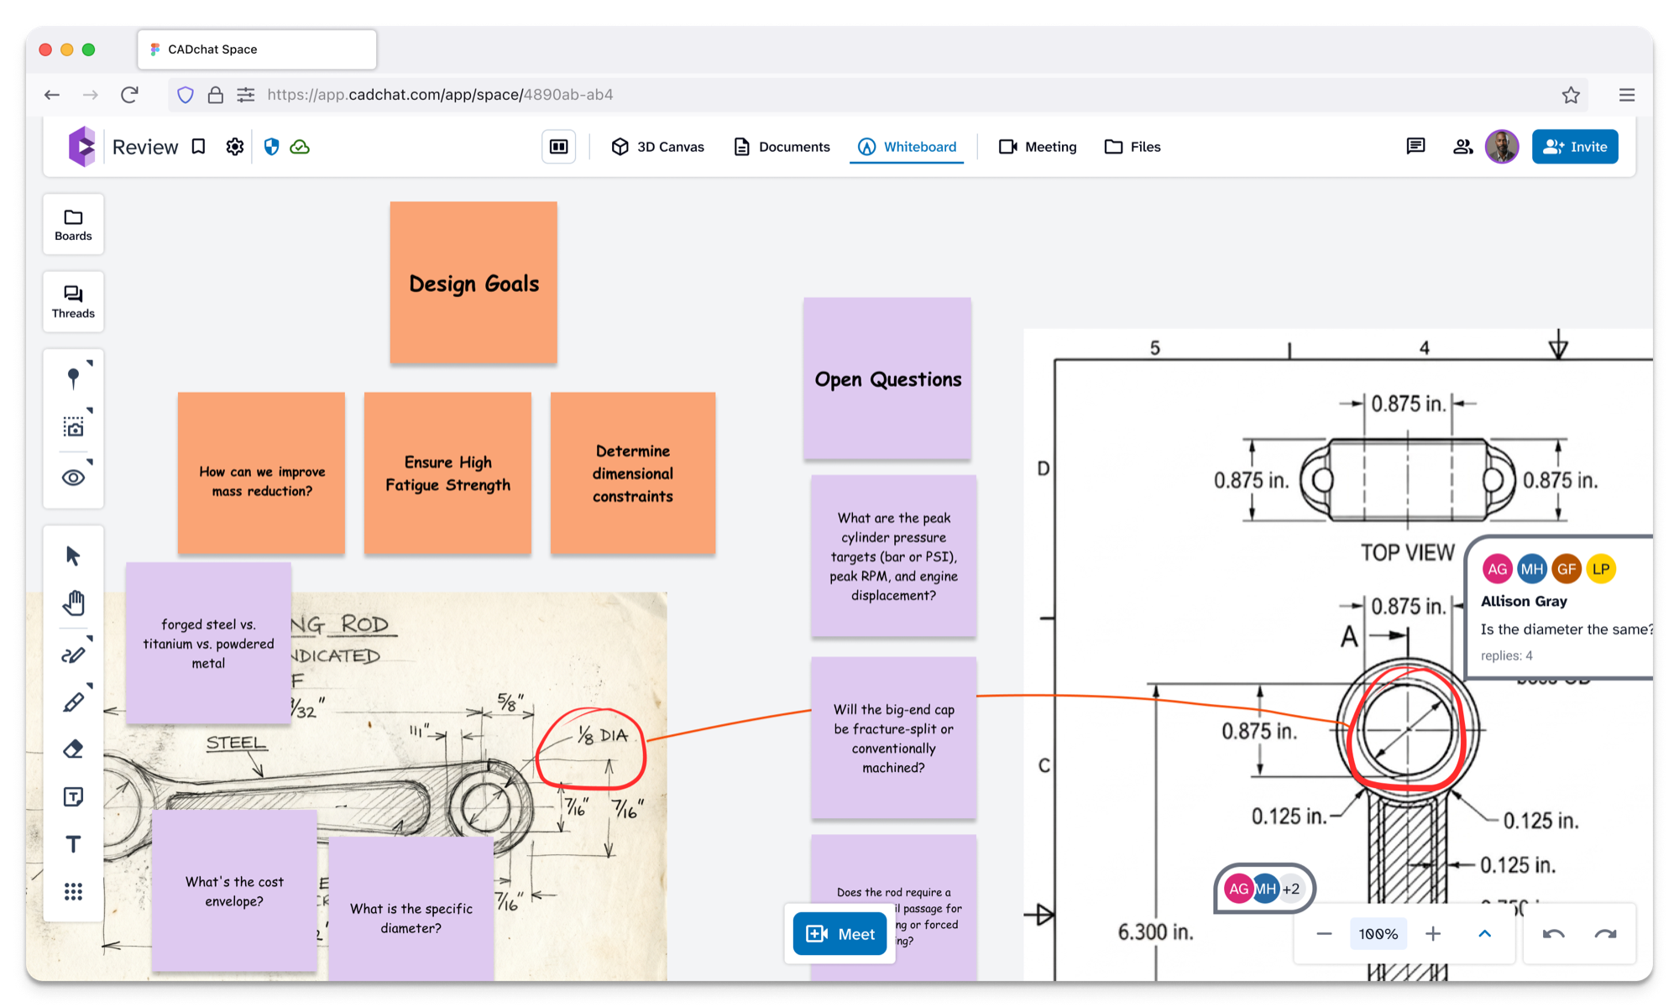Toggle the split view layout button

(x=559, y=147)
